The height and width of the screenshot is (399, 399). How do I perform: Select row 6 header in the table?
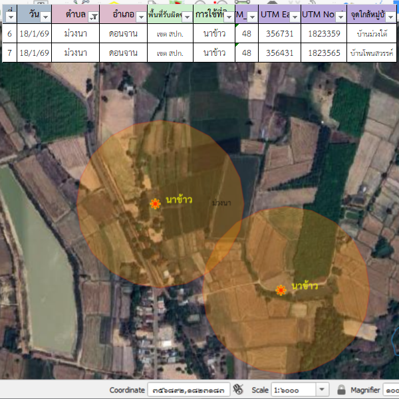coord(9,33)
